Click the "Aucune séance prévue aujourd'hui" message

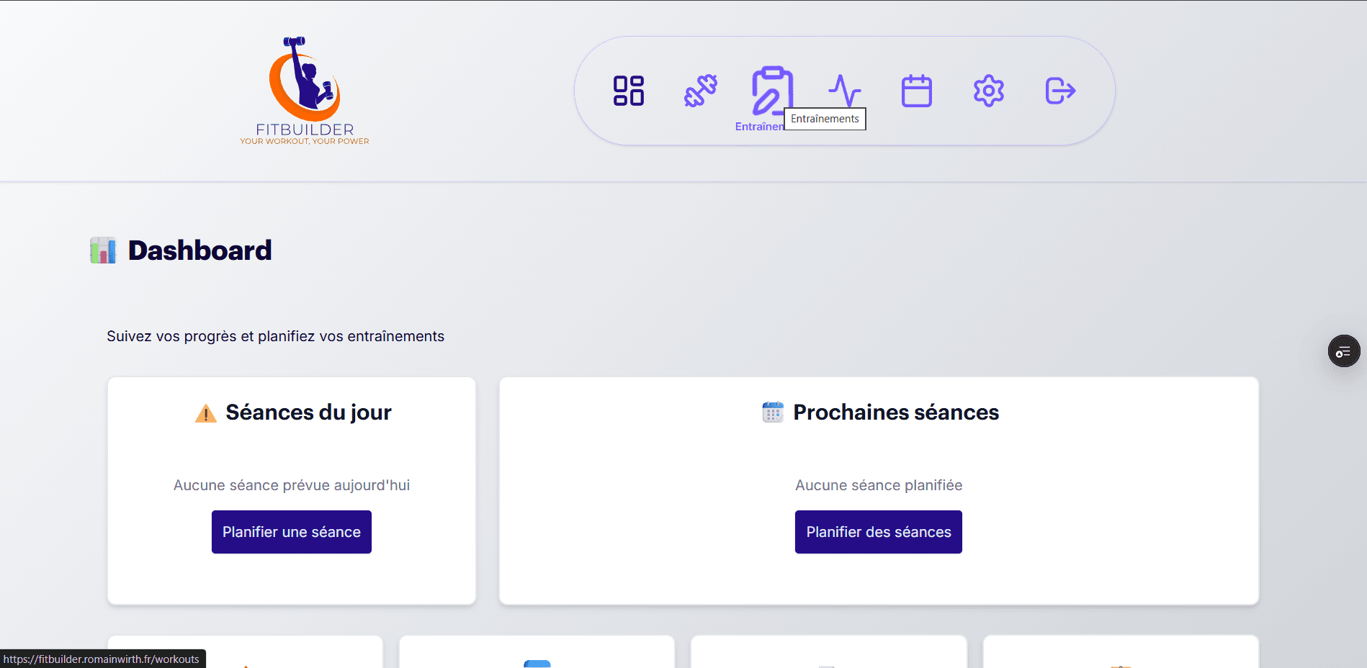click(292, 485)
